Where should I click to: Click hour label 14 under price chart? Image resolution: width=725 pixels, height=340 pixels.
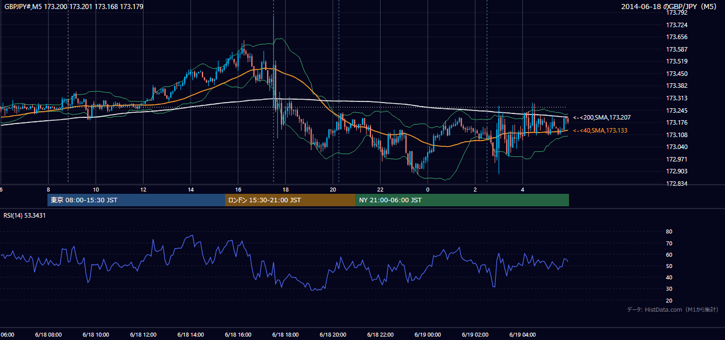pos(191,190)
